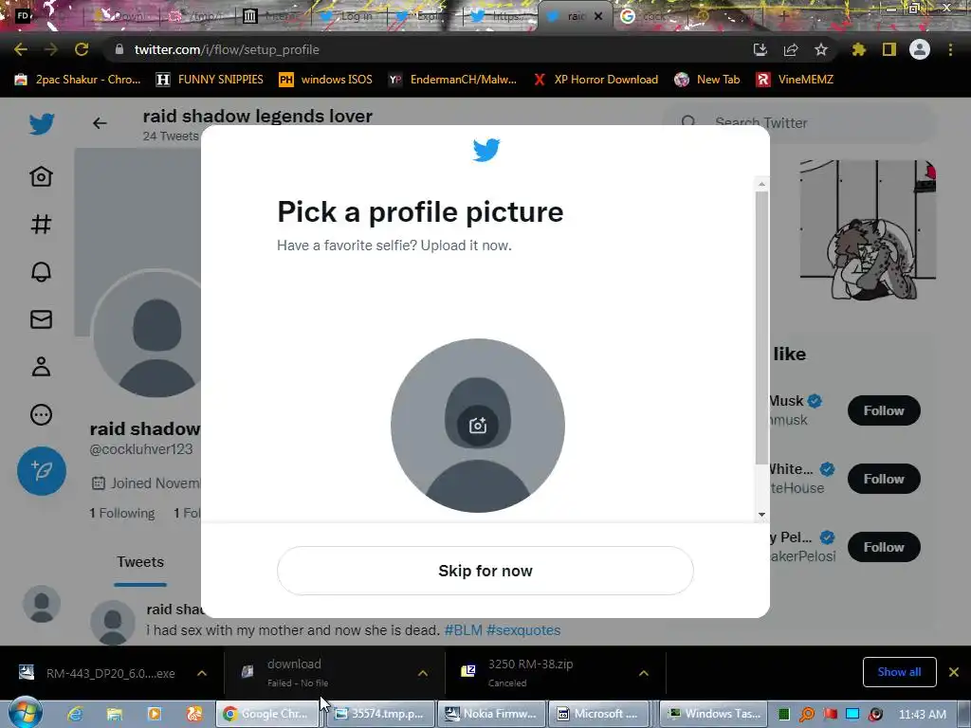The width and height of the screenshot is (971, 728).
Task: Click the dialog scrollbar up arrow
Action: pos(761,184)
